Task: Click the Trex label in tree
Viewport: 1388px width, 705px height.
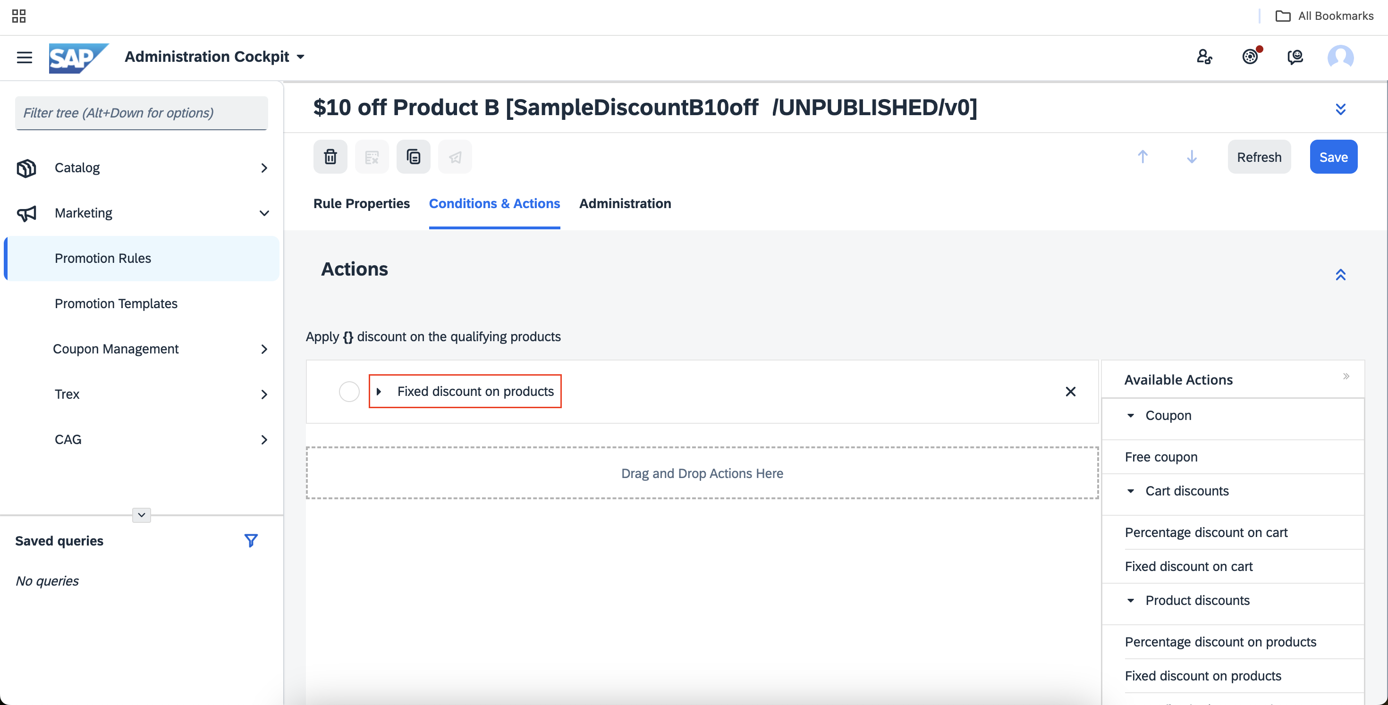Action: point(67,394)
